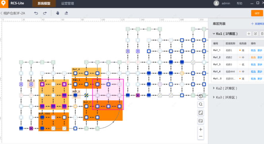Add a sub-area to Ku1 with plus icon
Viewport: 264px width, 144px height.
249,34
